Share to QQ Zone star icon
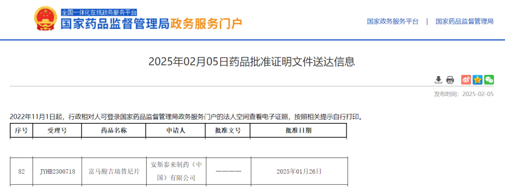This screenshot has height=188, width=505. [477, 80]
